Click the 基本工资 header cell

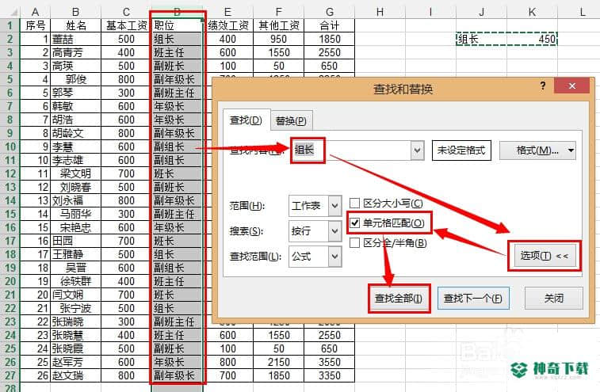pyautogui.click(x=126, y=25)
